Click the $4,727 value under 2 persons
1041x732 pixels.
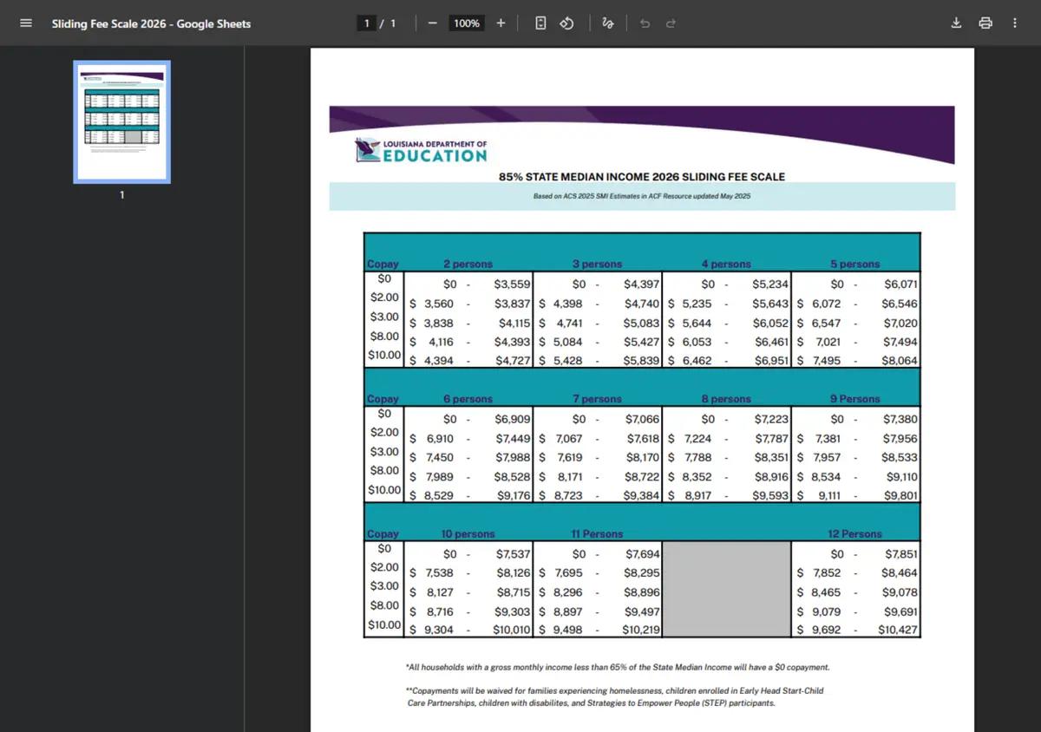click(x=512, y=361)
